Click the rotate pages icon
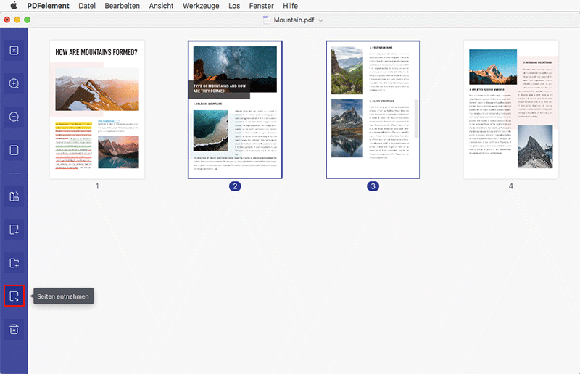 14,196
